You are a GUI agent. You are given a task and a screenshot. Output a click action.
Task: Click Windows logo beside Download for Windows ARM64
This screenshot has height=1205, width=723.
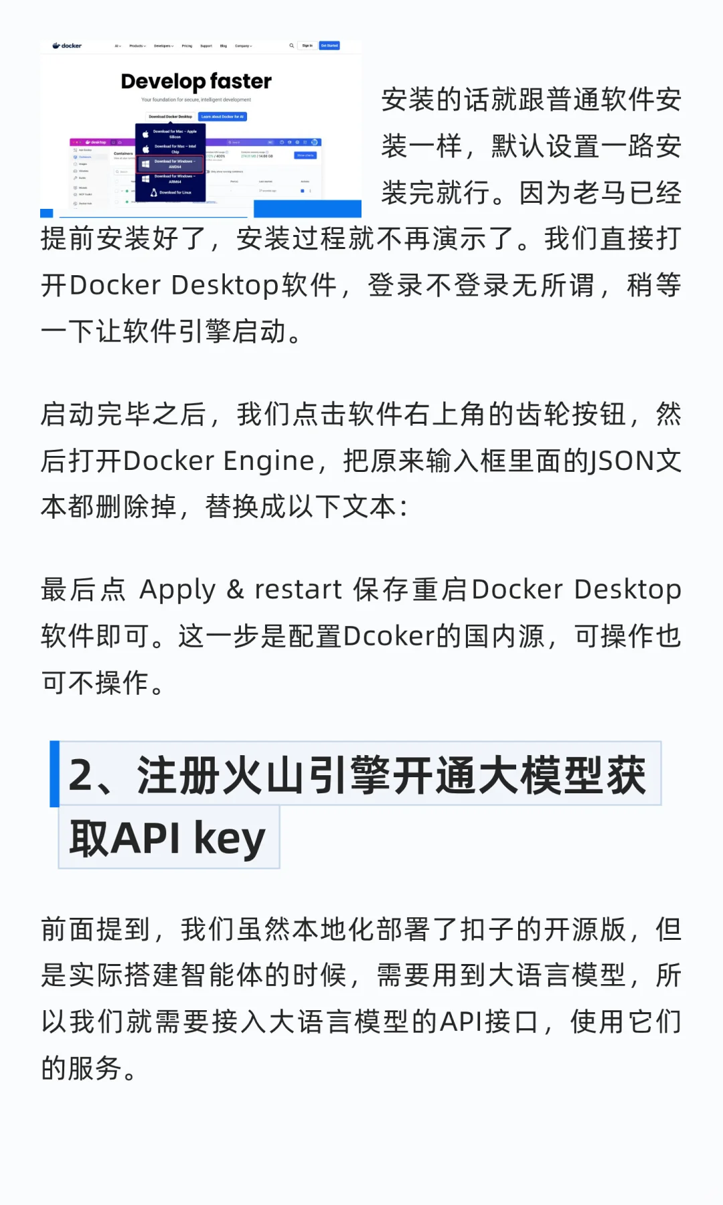click(145, 179)
